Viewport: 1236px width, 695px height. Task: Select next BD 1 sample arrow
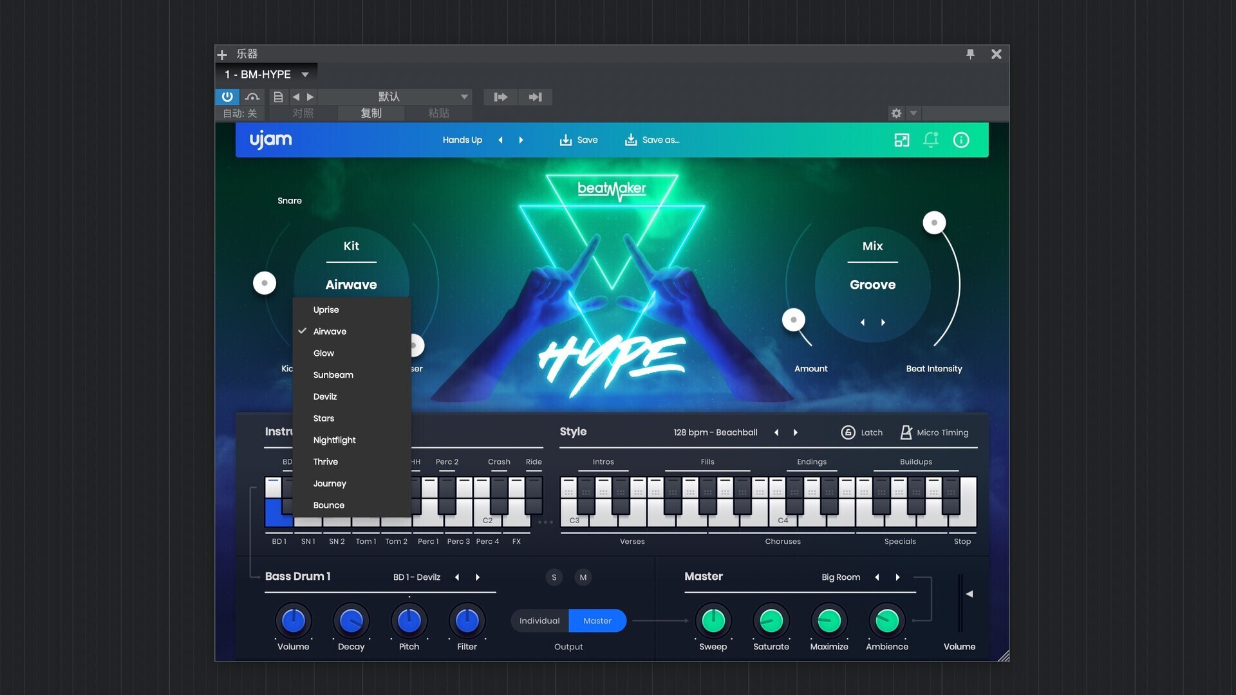click(x=478, y=577)
